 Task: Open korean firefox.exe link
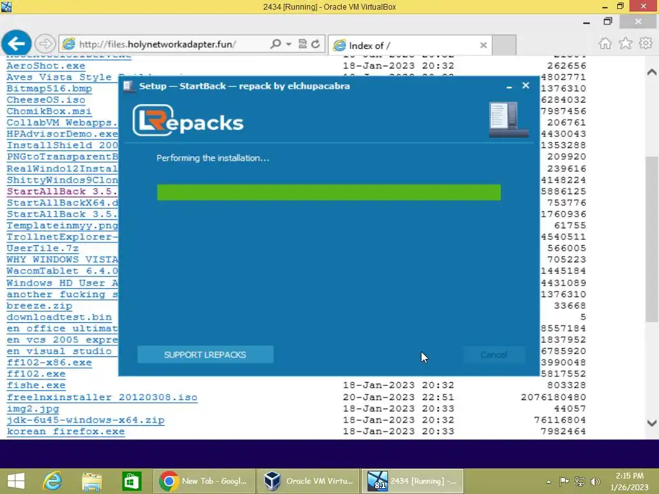(x=66, y=432)
